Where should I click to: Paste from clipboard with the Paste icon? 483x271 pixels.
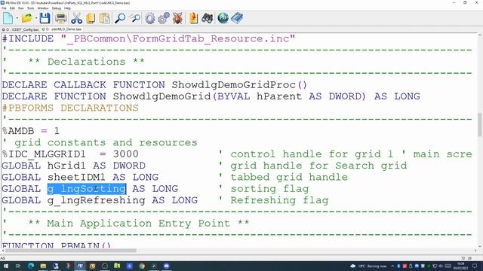pos(105,18)
